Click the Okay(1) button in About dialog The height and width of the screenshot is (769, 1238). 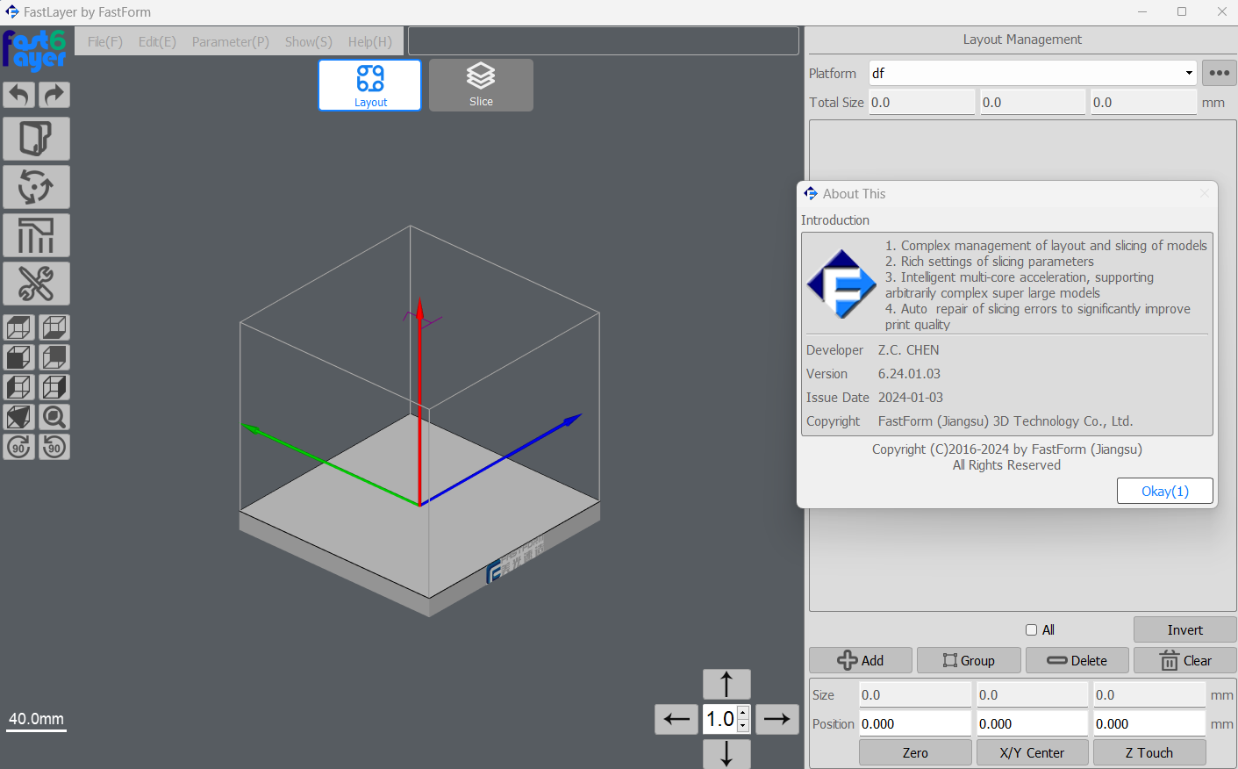click(x=1164, y=491)
